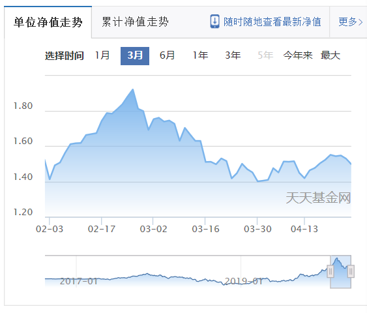367x313 pixels.
Task: Click the 2019-01 marker in the navigator
Action: [244, 281]
